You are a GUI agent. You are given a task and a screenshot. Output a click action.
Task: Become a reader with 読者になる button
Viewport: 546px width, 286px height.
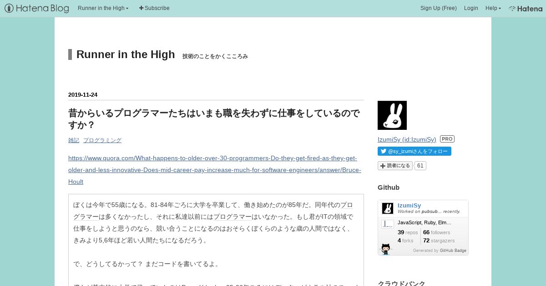[x=395, y=166]
